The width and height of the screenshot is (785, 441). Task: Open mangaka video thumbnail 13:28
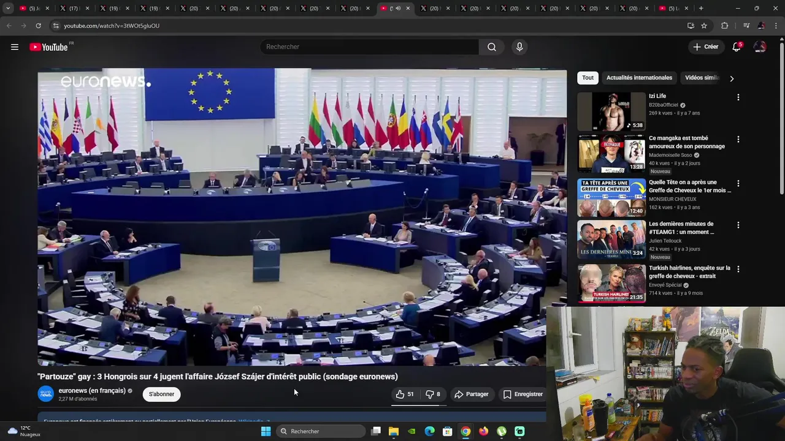(x=611, y=154)
